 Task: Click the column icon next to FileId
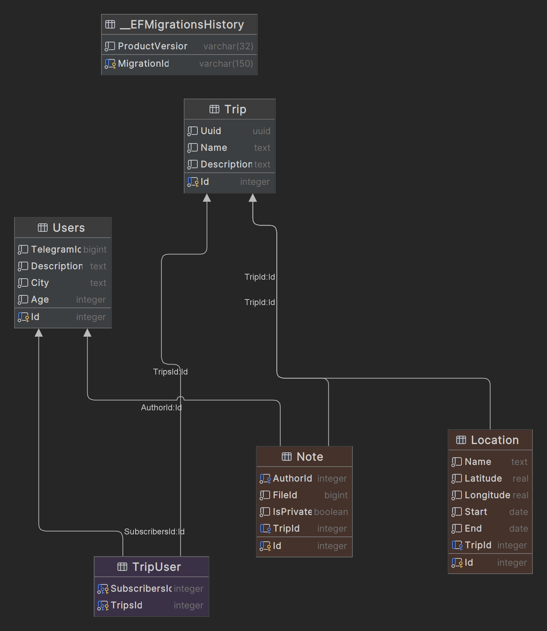(265, 495)
